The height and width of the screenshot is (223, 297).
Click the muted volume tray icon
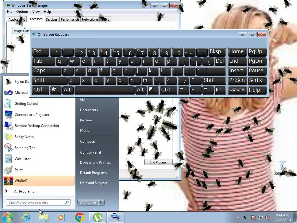268,217
